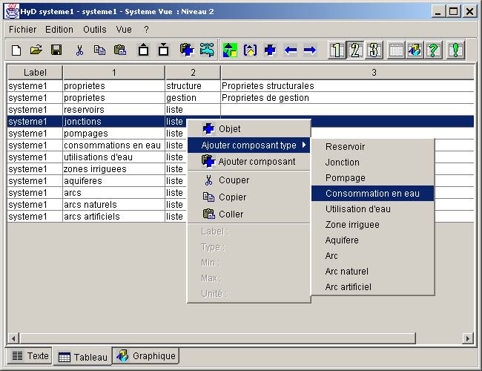Click the water tap toolbar icon
This screenshot has width=482, height=371.
click(207, 50)
